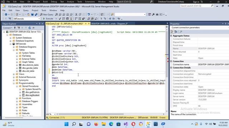229x128 pixels.
Task: Toggle pin on SQLQuery2.sql tab
Action: coord(86,24)
